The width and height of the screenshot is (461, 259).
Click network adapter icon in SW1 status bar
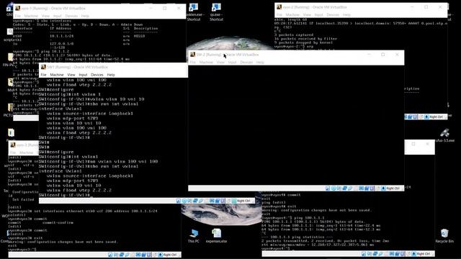[x=195, y=201]
